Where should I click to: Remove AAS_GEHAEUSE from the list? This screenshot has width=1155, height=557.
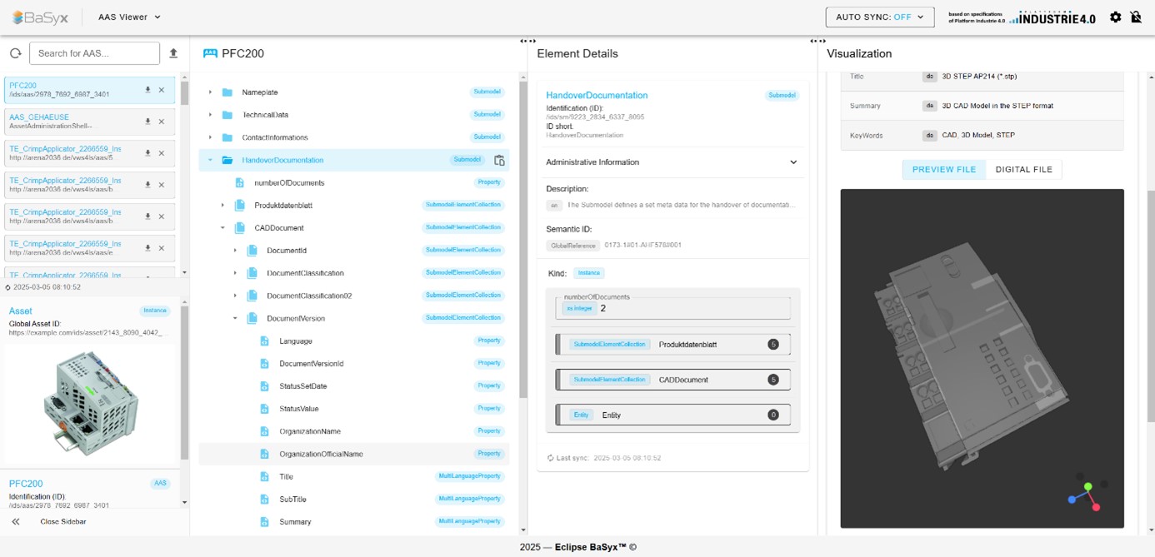pos(162,122)
